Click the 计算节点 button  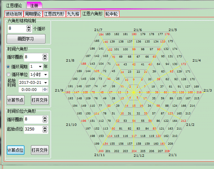tap(15, 100)
